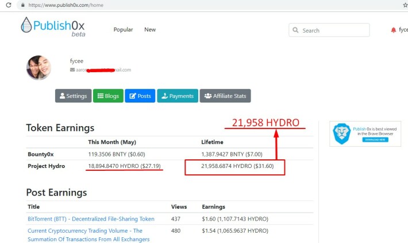Open the blue Posts button
Image resolution: width=408 pixels, height=243 pixels.
(140, 96)
